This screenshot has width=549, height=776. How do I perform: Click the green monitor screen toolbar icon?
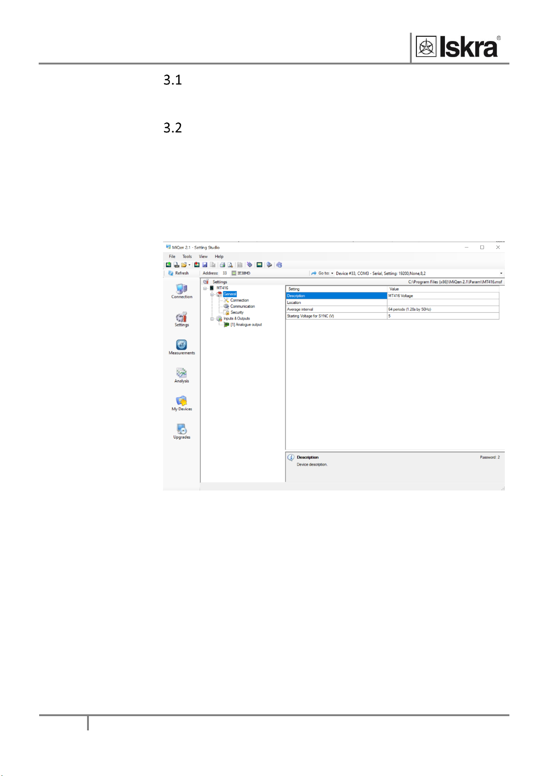(259, 265)
